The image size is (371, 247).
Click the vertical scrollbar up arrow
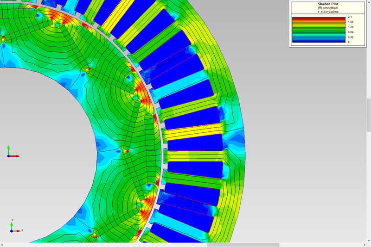369,2
